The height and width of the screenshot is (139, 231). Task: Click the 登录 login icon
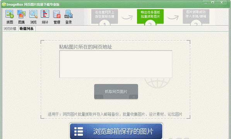point(68,17)
